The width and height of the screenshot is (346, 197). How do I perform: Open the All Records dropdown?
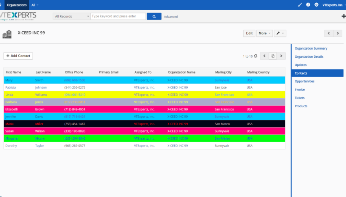click(71, 16)
